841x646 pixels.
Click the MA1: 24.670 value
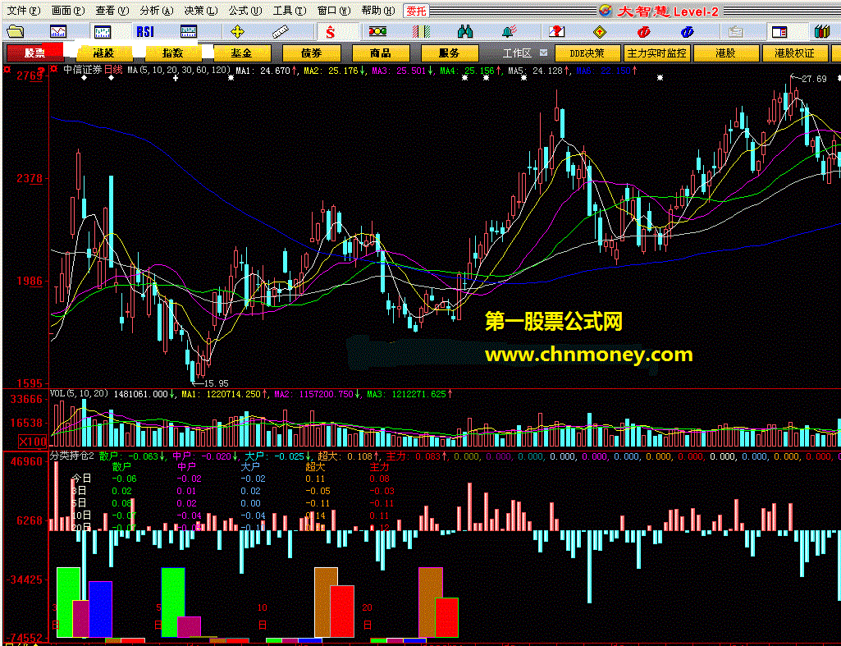tap(266, 71)
